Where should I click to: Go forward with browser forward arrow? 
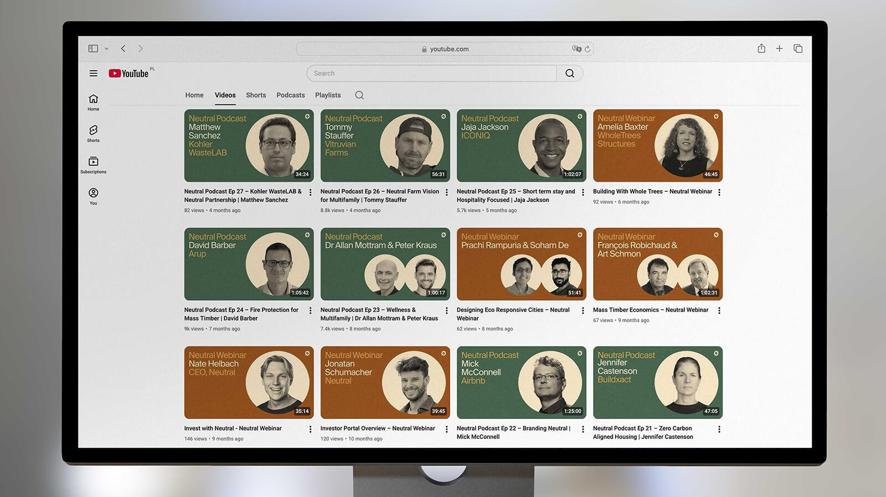tap(141, 49)
